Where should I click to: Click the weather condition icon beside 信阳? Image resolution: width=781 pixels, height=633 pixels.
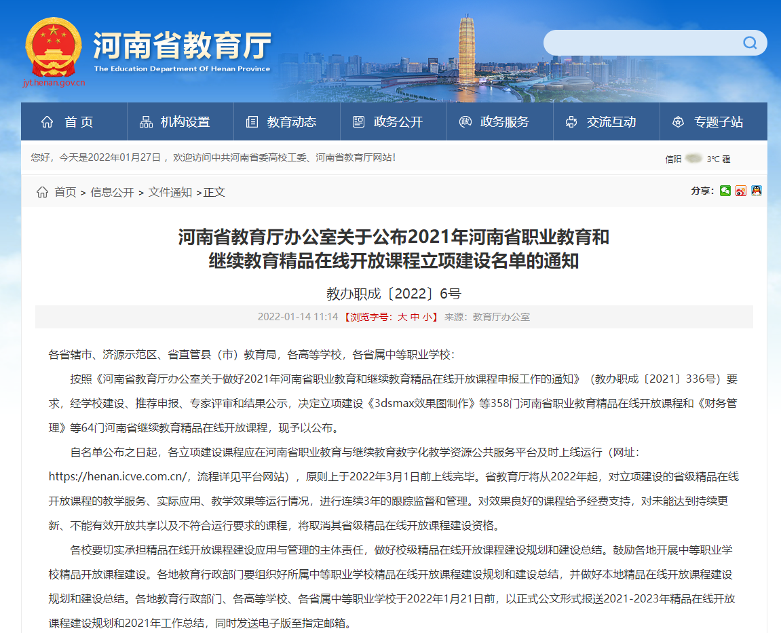point(693,158)
